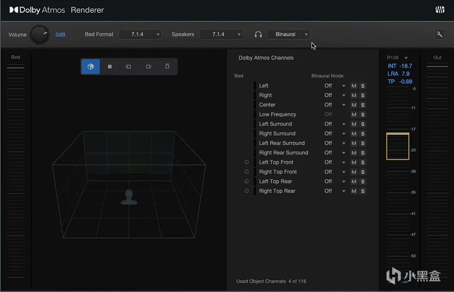The height and width of the screenshot is (292, 454).
Task: Click the Right Top Rear object indicator
Action: 247,191
